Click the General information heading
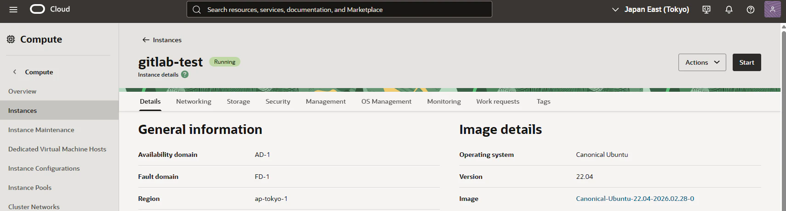 tap(200, 129)
